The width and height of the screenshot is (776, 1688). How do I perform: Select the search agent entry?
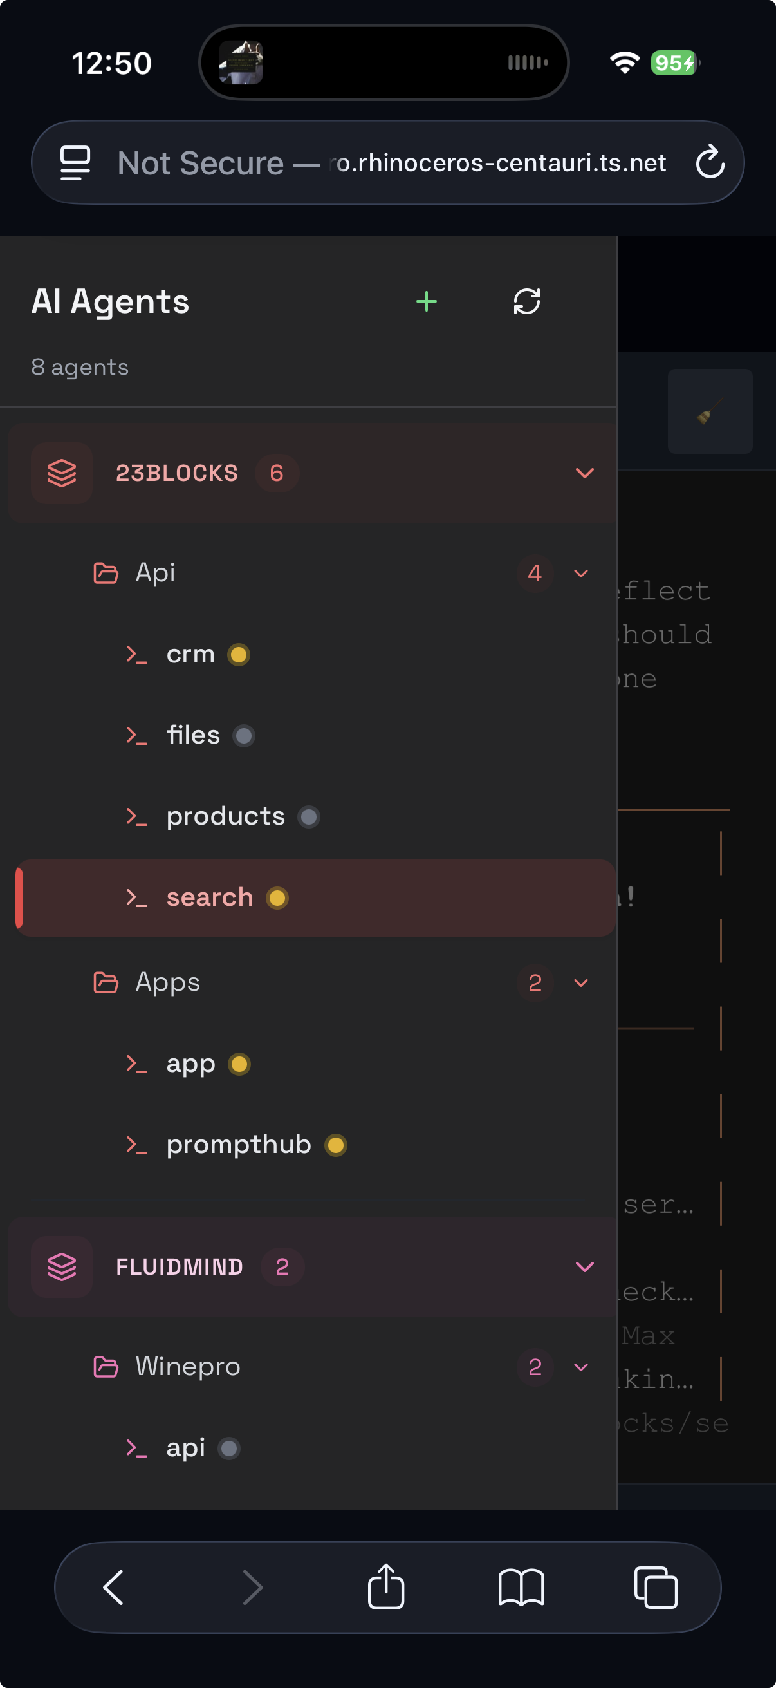tap(210, 897)
